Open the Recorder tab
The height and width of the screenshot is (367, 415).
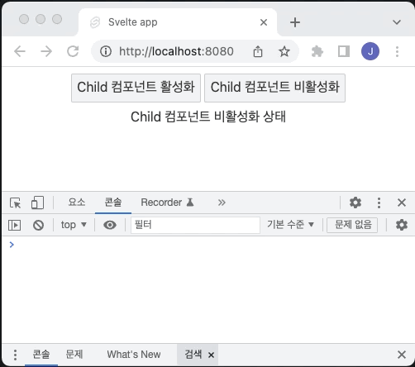(167, 203)
